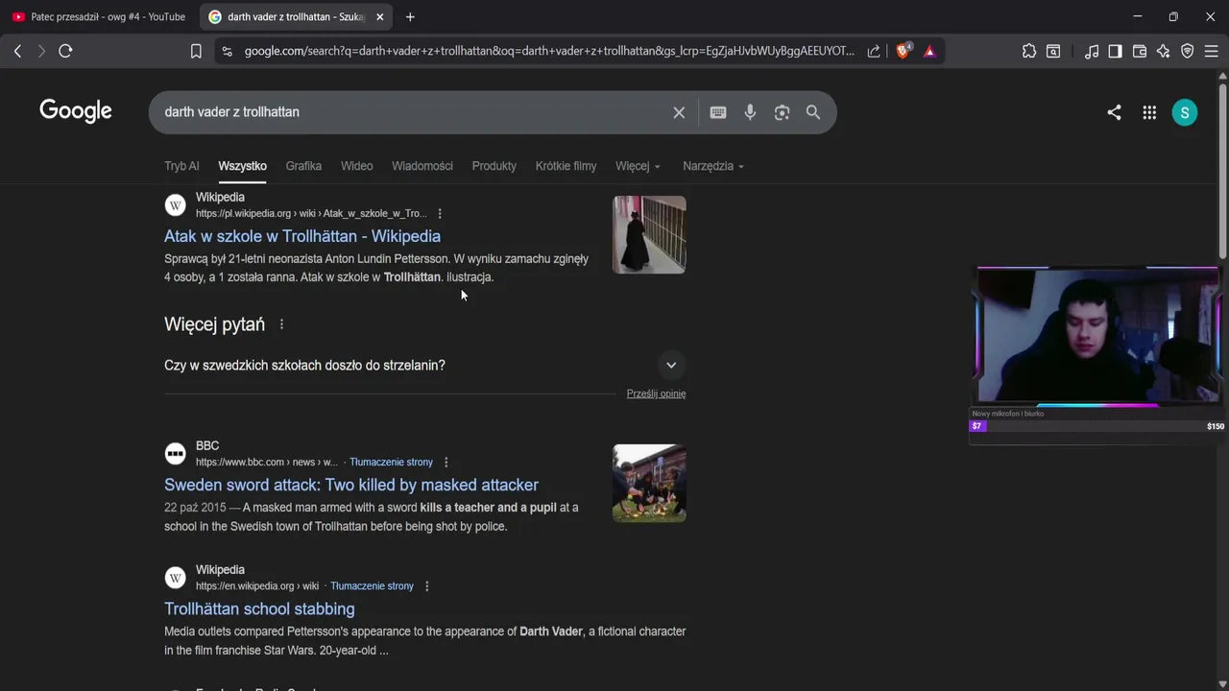Screen dimensions: 1229x691
Task: Open the music note playlist icon
Action: coord(1092,51)
